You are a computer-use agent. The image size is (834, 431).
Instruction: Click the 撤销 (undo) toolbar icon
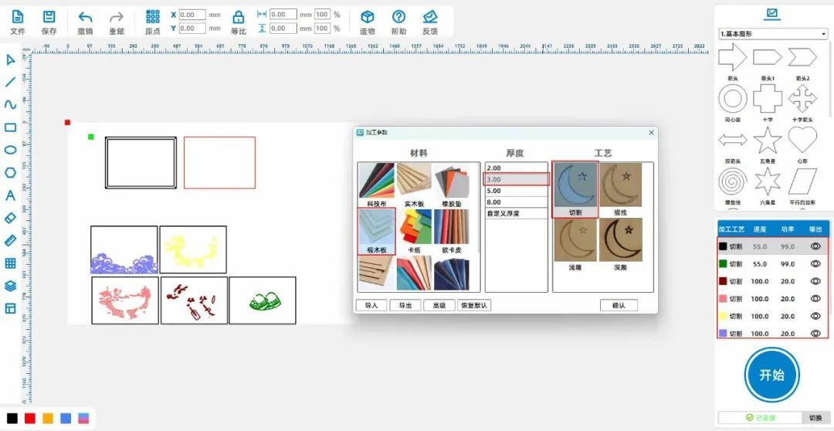click(85, 17)
